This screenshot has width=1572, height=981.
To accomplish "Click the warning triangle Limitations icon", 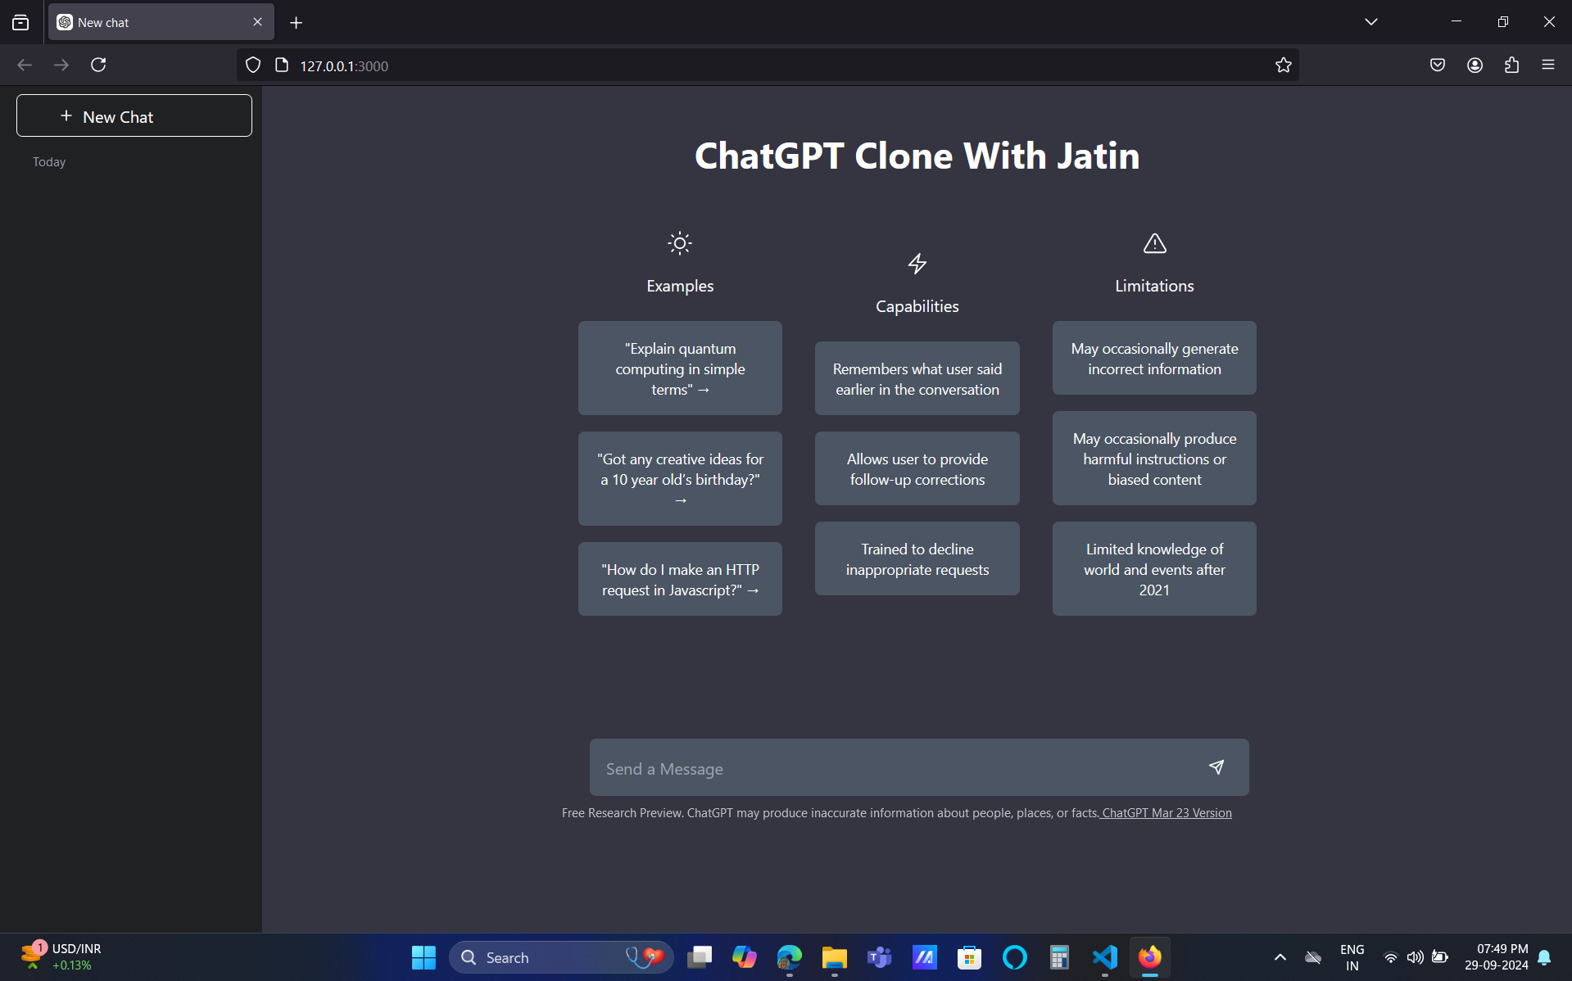I will 1154,243.
